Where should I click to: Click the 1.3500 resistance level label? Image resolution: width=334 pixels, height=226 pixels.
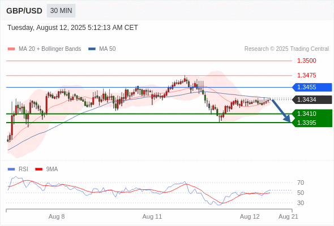pos(306,60)
